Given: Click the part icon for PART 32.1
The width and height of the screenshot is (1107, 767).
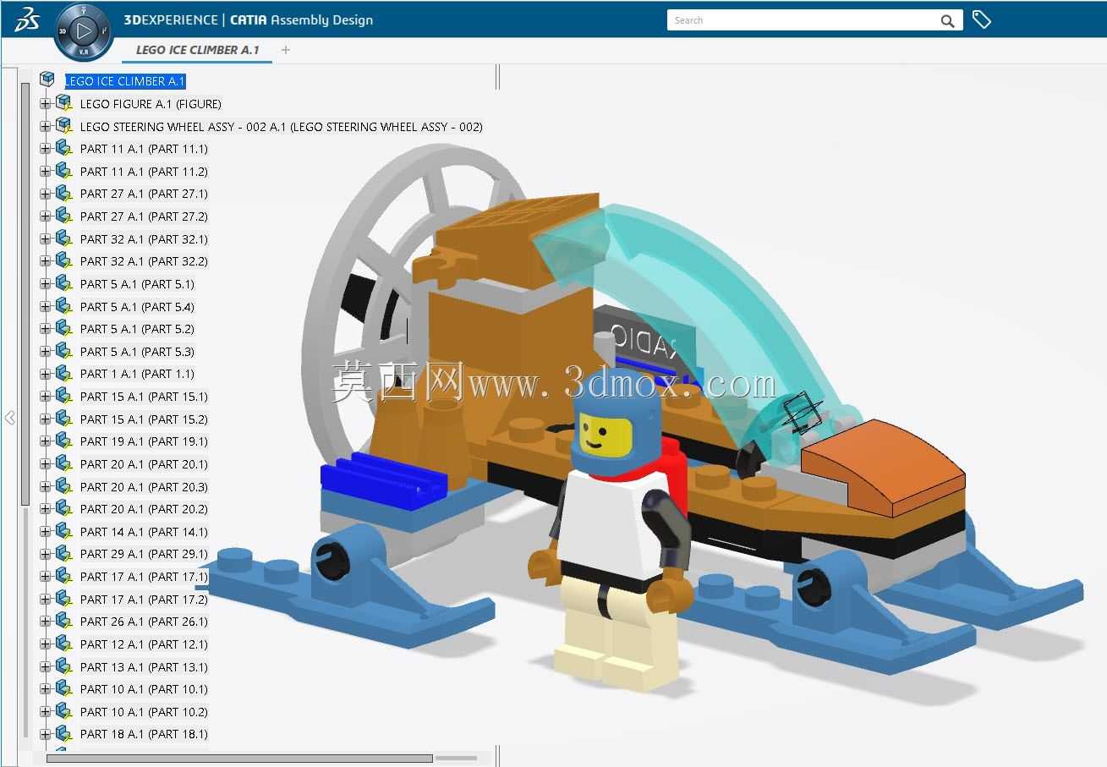Looking at the screenshot, I should [x=64, y=238].
